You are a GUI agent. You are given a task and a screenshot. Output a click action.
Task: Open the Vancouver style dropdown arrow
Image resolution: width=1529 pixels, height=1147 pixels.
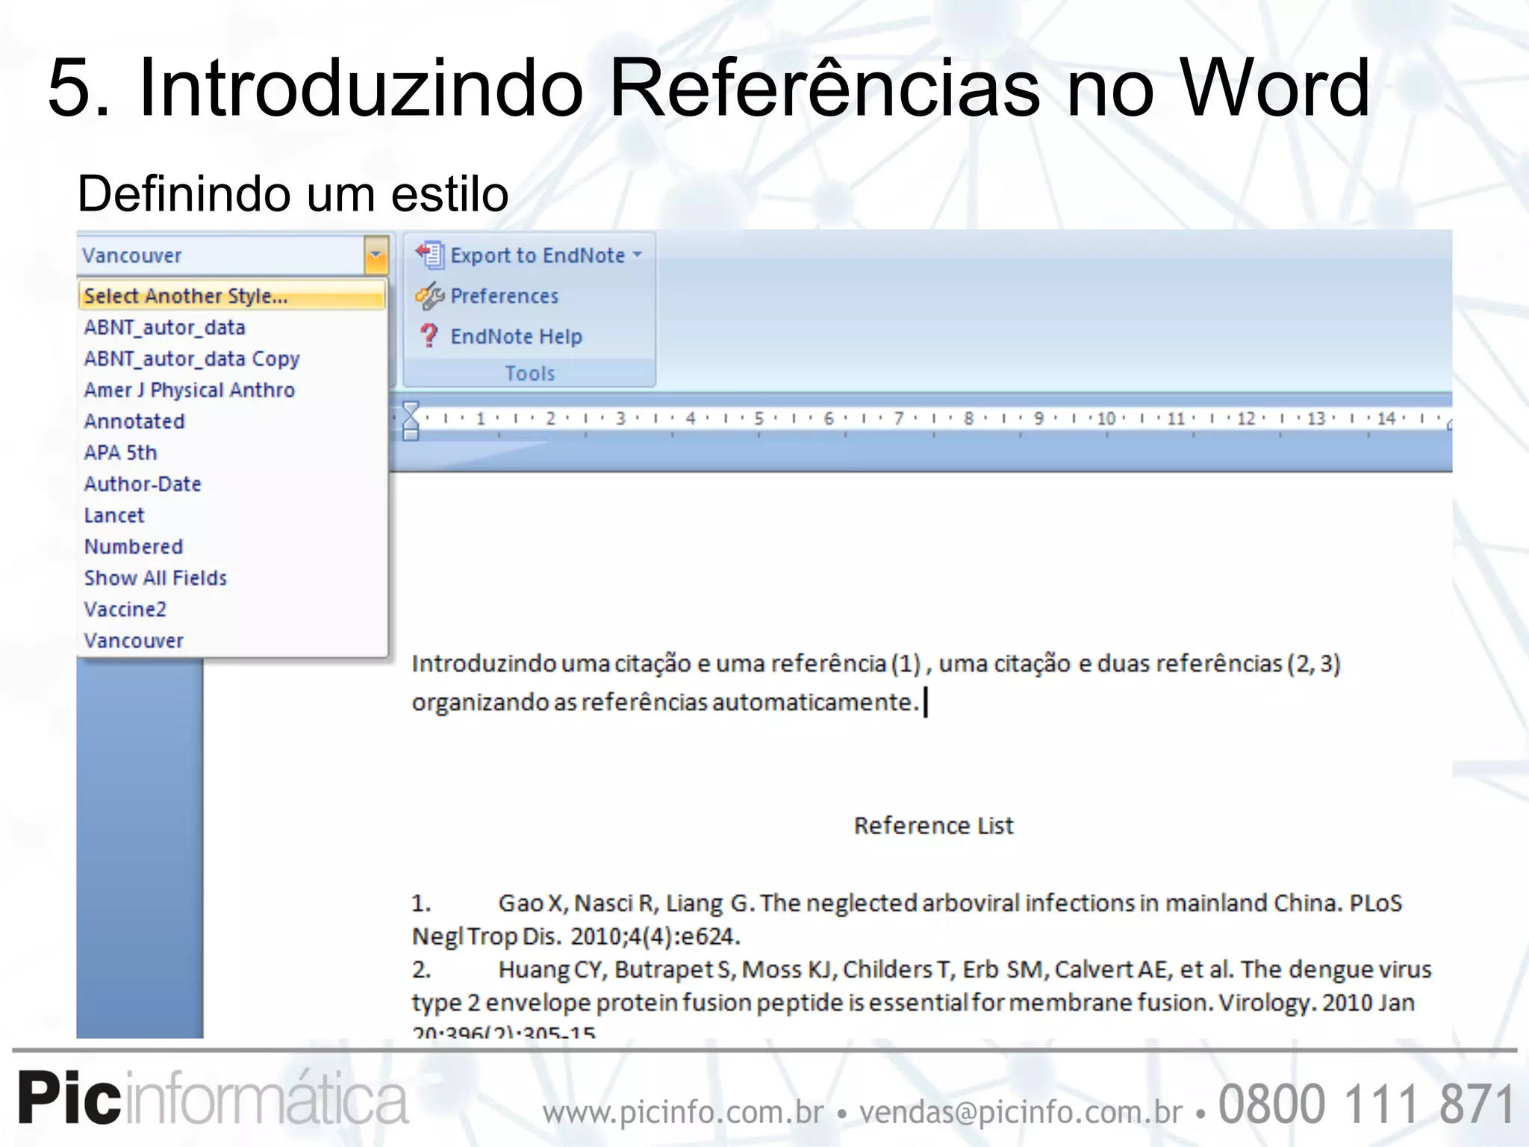pos(376,255)
